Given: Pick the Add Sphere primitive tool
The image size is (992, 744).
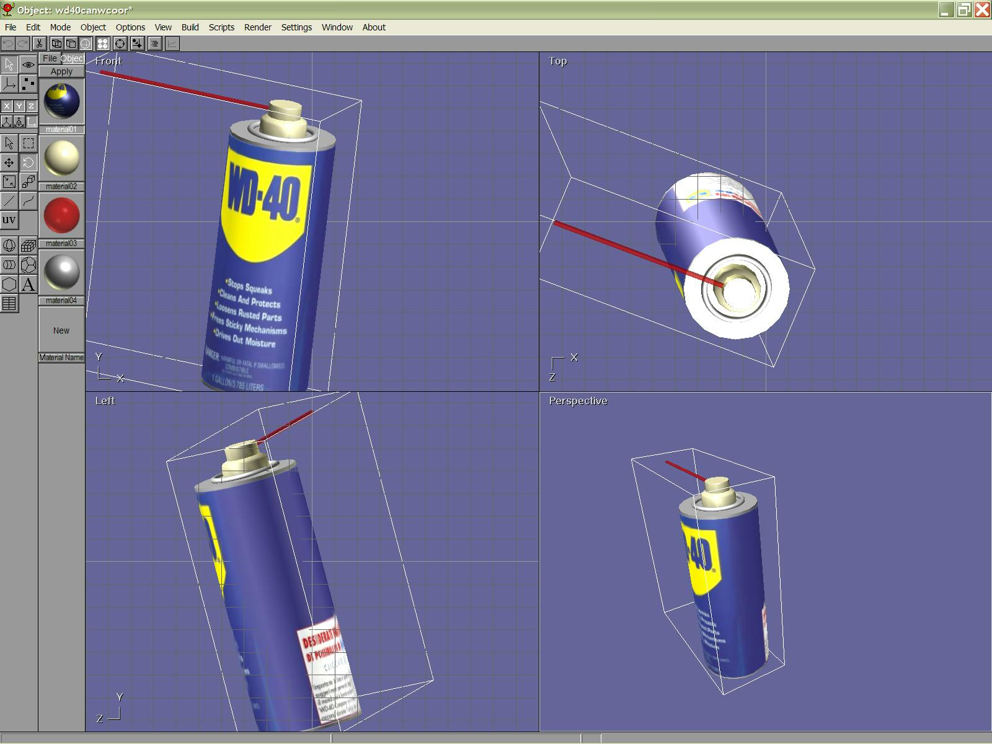Looking at the screenshot, I should coord(9,246).
